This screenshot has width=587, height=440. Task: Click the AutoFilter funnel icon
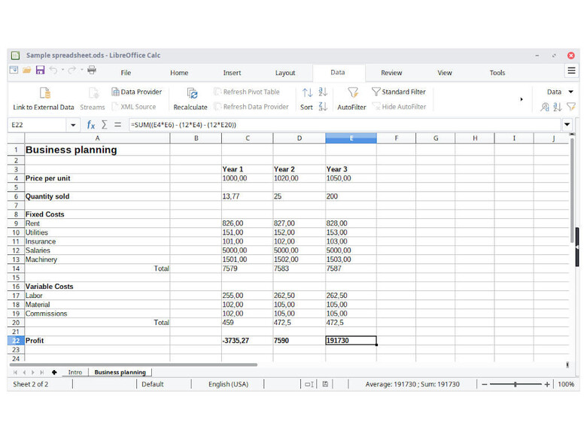point(352,93)
